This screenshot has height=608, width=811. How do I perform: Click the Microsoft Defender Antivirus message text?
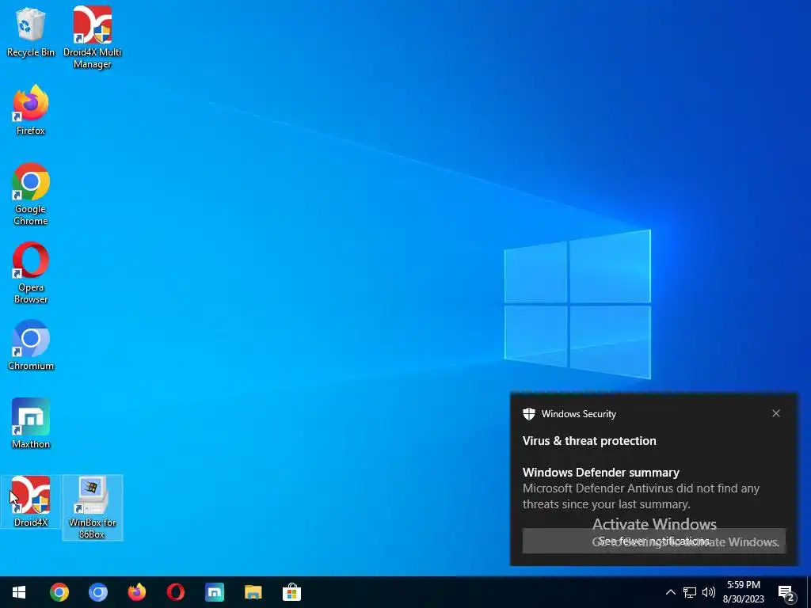click(x=641, y=496)
